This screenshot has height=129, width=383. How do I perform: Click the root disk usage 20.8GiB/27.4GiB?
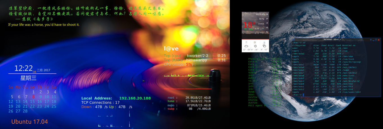click(x=198, y=98)
